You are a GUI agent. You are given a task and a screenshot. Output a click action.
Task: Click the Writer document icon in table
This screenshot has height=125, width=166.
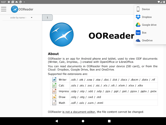pyautogui.click(x=54, y=79)
